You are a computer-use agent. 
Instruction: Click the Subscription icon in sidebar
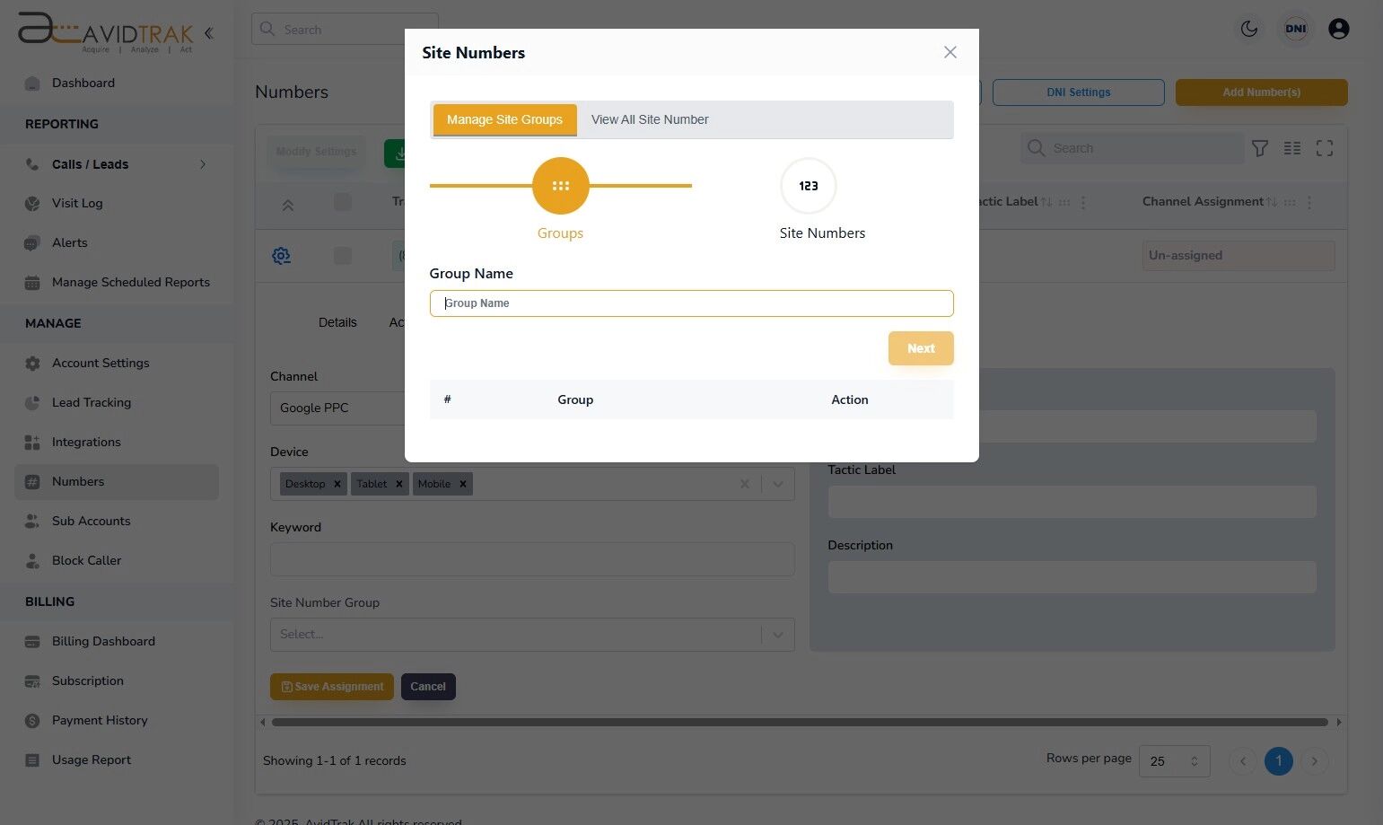click(x=32, y=681)
